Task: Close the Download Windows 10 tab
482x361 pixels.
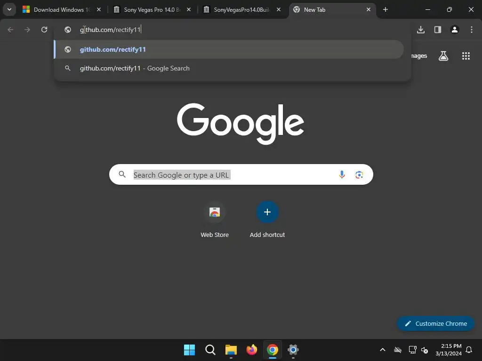Action: coord(99,9)
